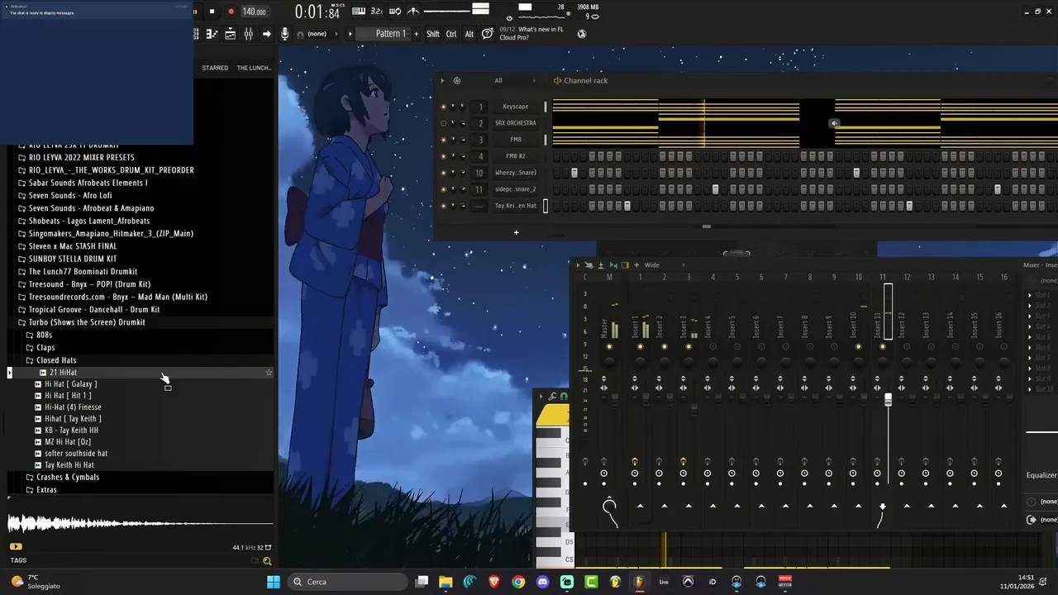Select the Keyscape channel button
Viewport: 1058px width, 595px height.
pos(516,107)
